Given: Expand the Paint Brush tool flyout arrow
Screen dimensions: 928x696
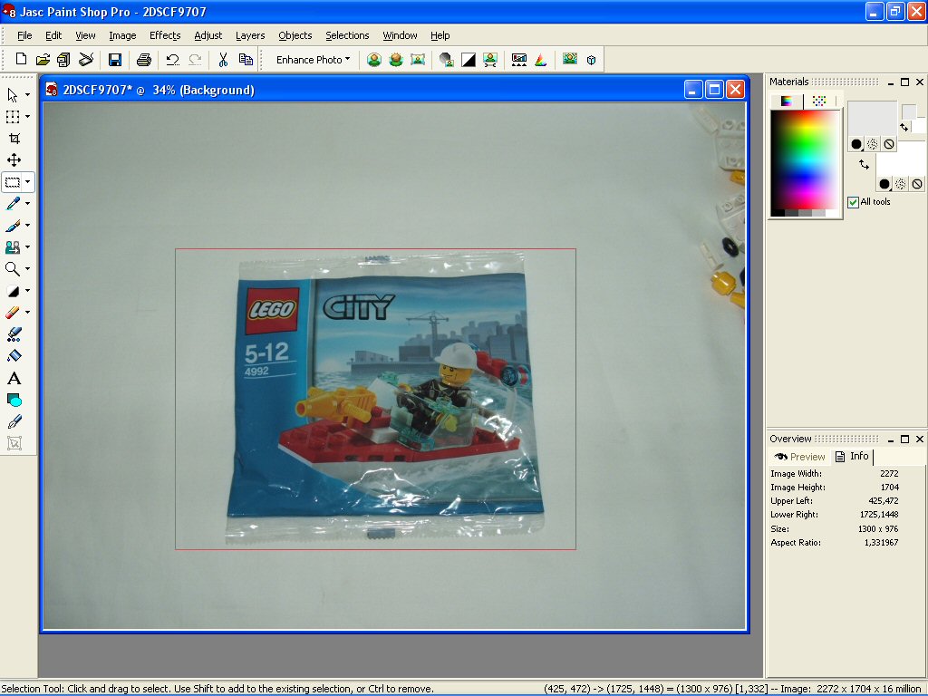Looking at the screenshot, I should pyautogui.click(x=27, y=226).
